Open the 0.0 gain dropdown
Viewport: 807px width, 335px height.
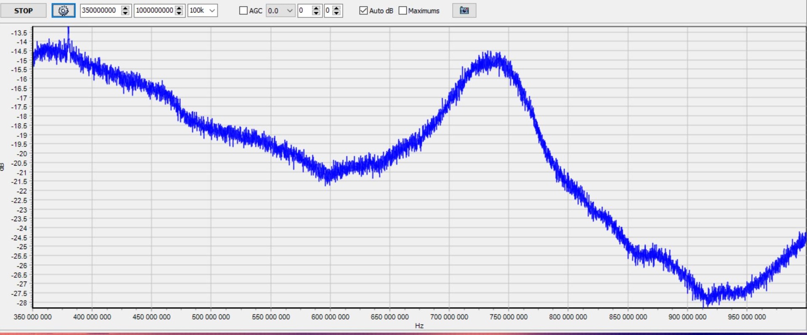pyautogui.click(x=280, y=11)
